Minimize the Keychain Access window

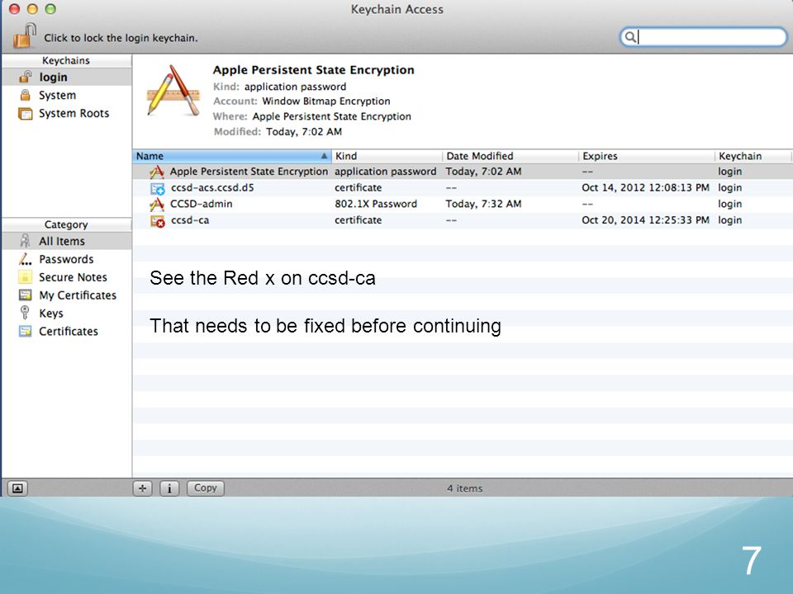point(32,9)
